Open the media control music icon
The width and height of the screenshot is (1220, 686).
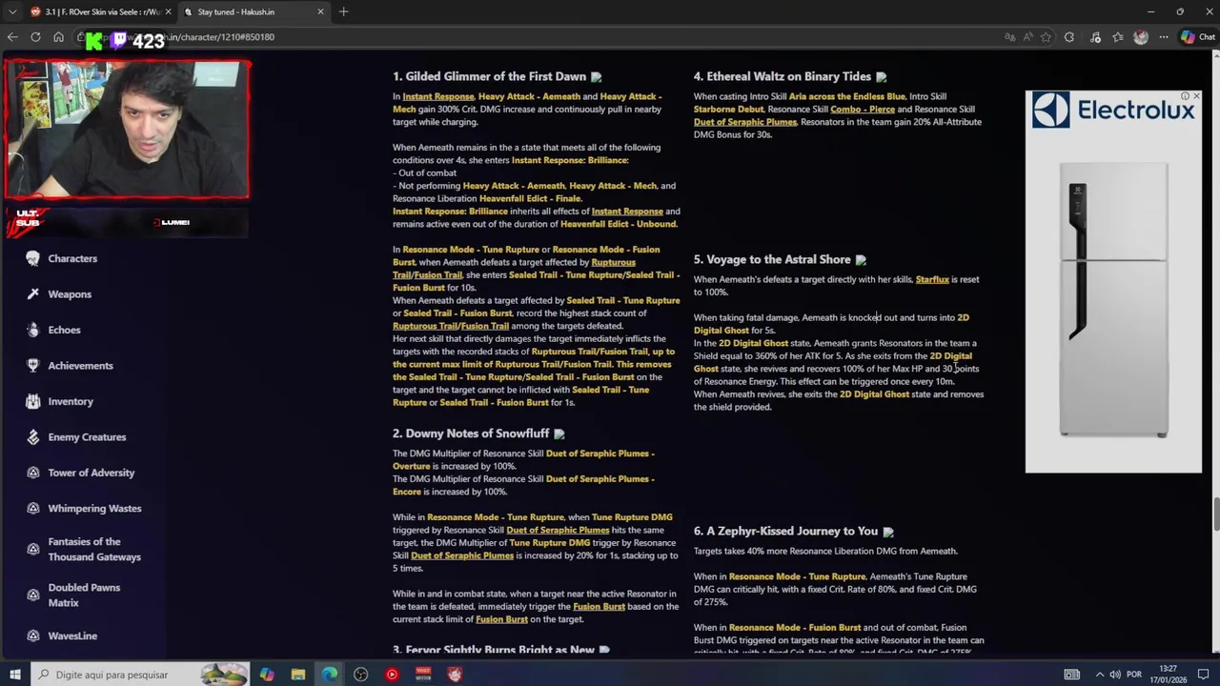pos(1095,37)
